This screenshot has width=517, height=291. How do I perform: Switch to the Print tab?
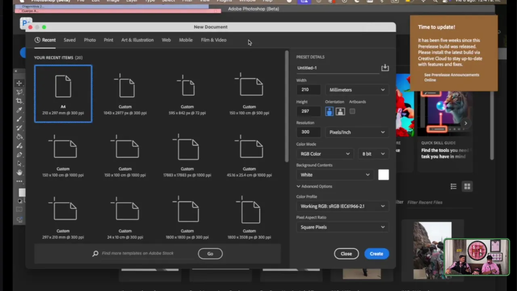pyautogui.click(x=108, y=40)
